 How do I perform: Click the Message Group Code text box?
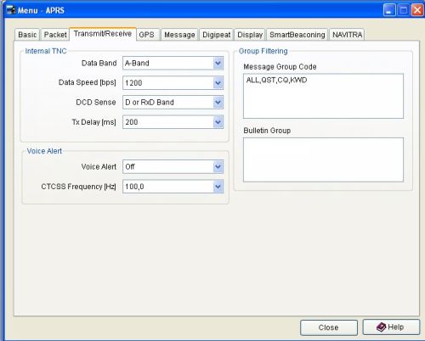point(323,96)
